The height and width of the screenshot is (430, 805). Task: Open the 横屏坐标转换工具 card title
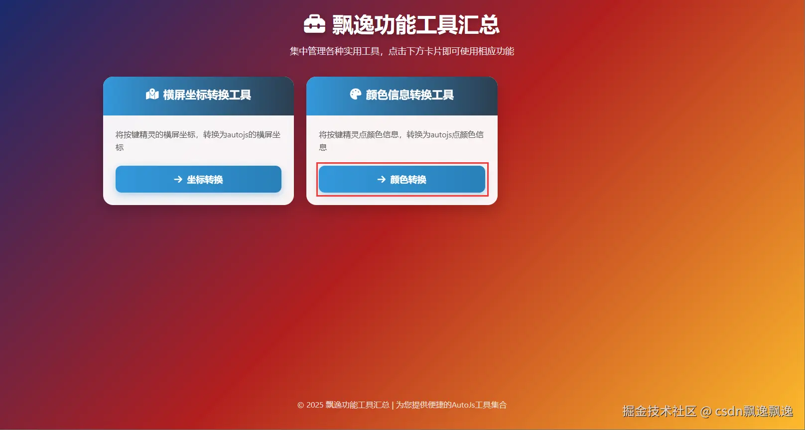click(x=207, y=95)
